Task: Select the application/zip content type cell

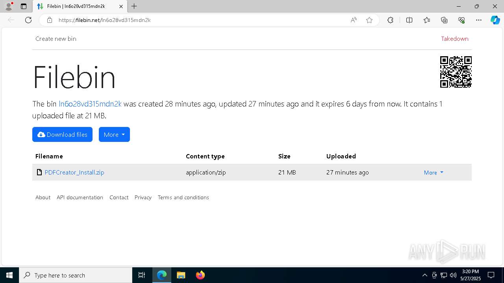Action: tap(206, 172)
